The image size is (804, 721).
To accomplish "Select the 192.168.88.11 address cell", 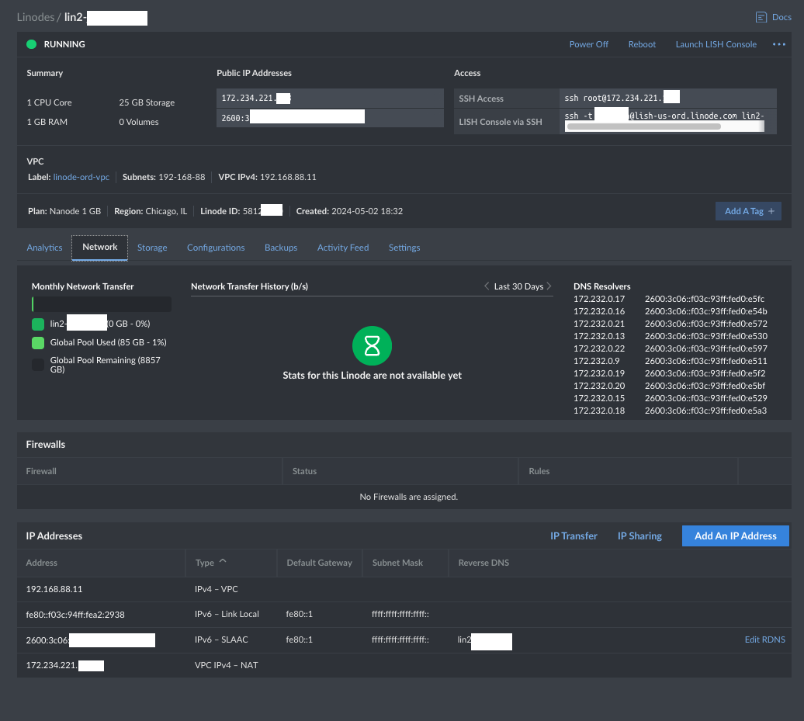I will tap(54, 589).
